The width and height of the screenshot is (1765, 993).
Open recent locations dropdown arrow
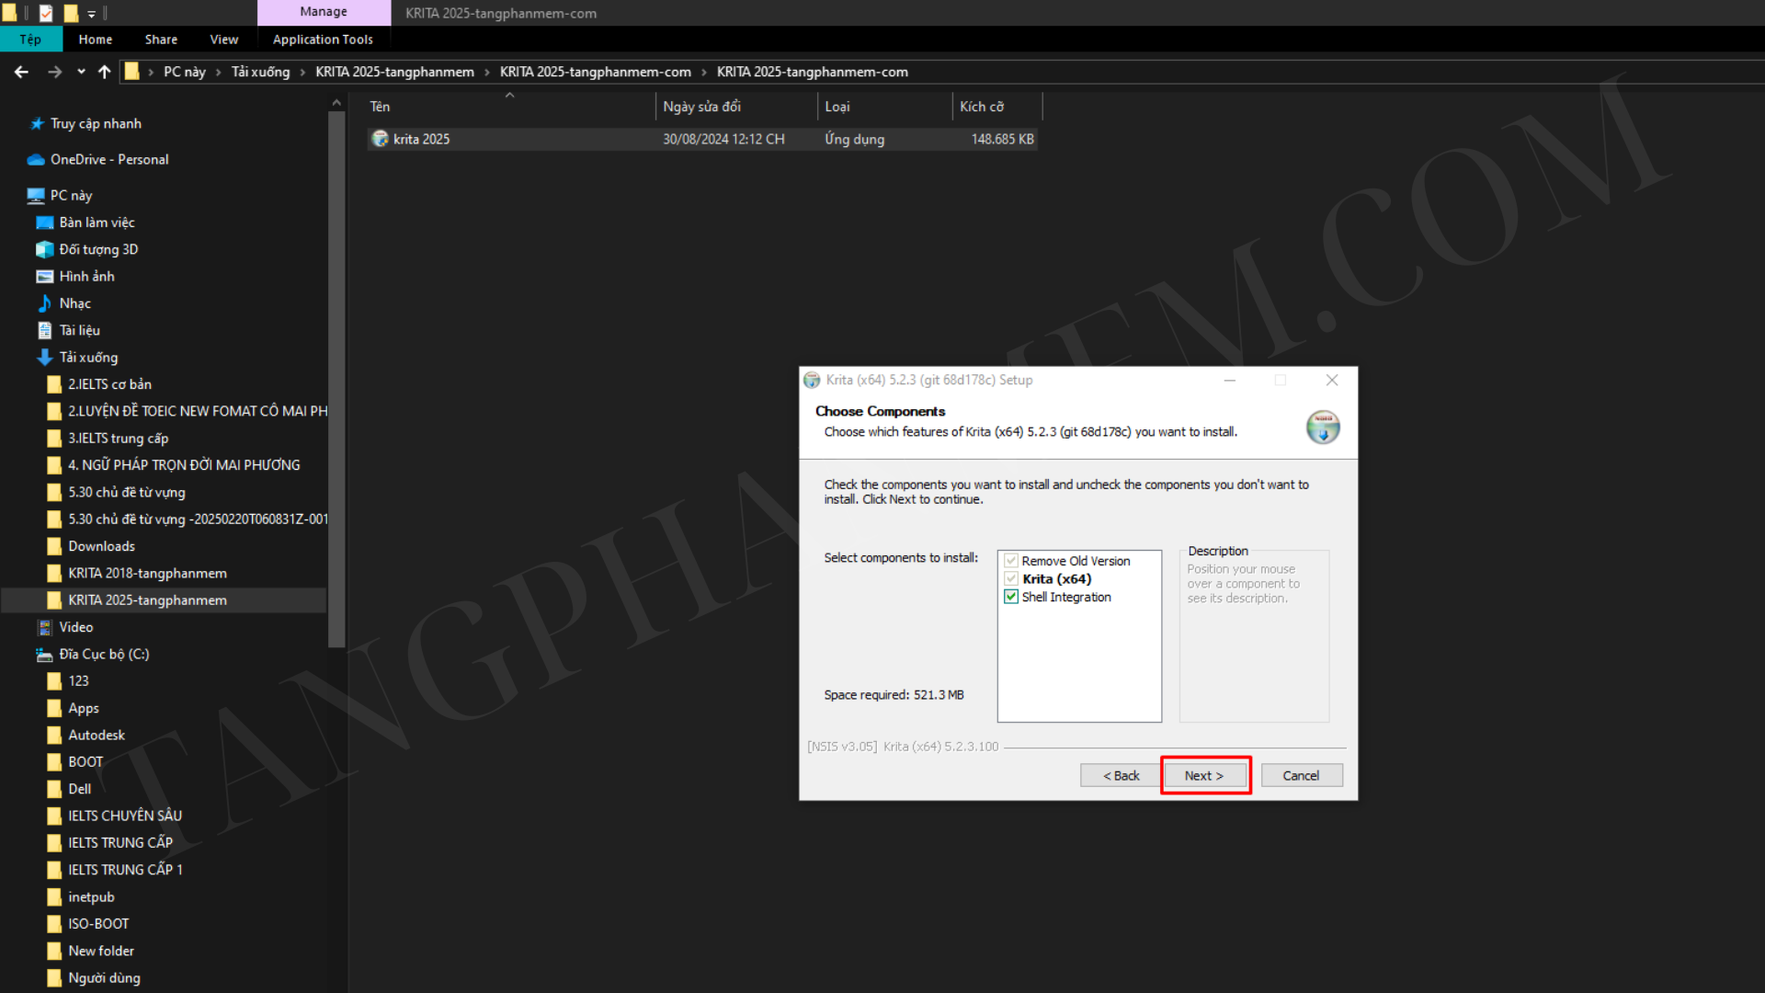click(81, 72)
